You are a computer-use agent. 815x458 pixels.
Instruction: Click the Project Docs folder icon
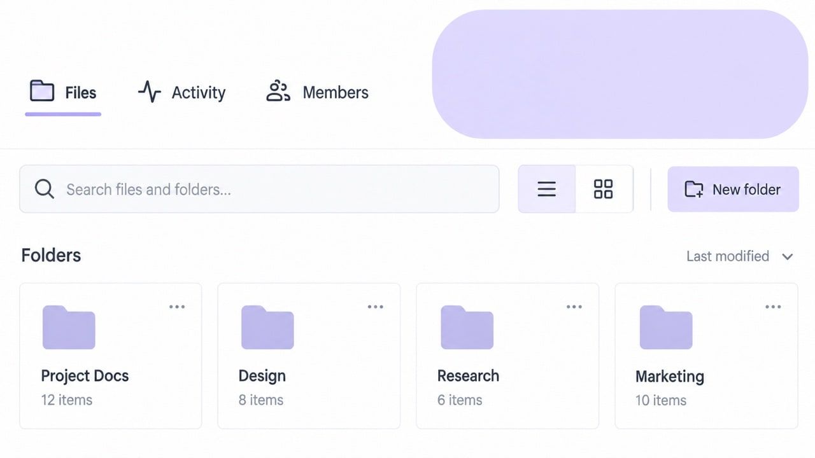coord(69,327)
